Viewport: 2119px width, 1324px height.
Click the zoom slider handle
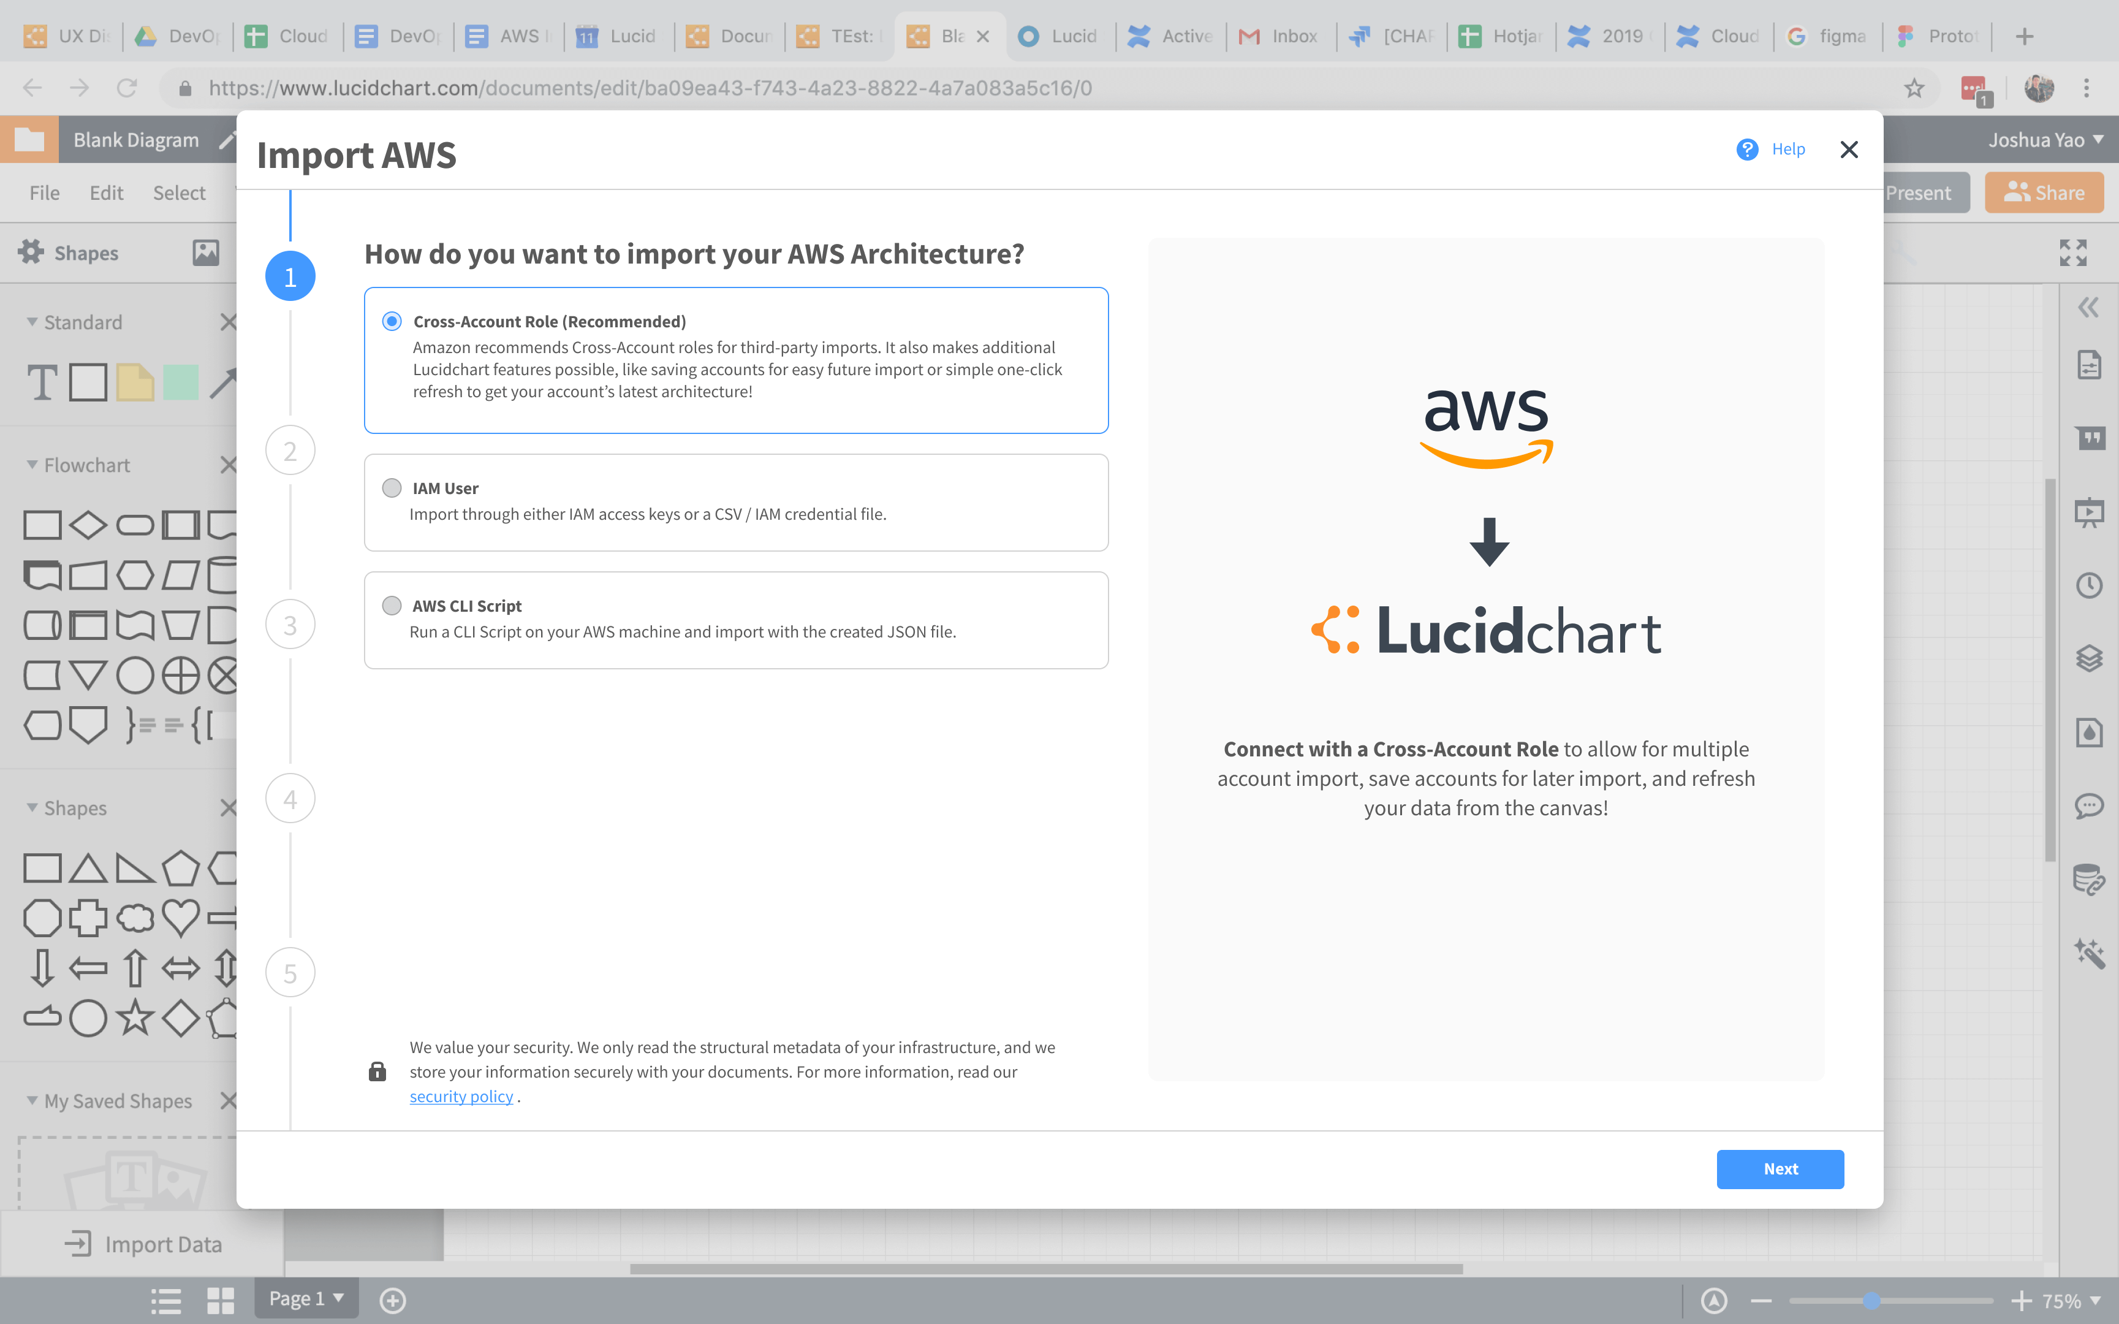pyautogui.click(x=1871, y=1300)
